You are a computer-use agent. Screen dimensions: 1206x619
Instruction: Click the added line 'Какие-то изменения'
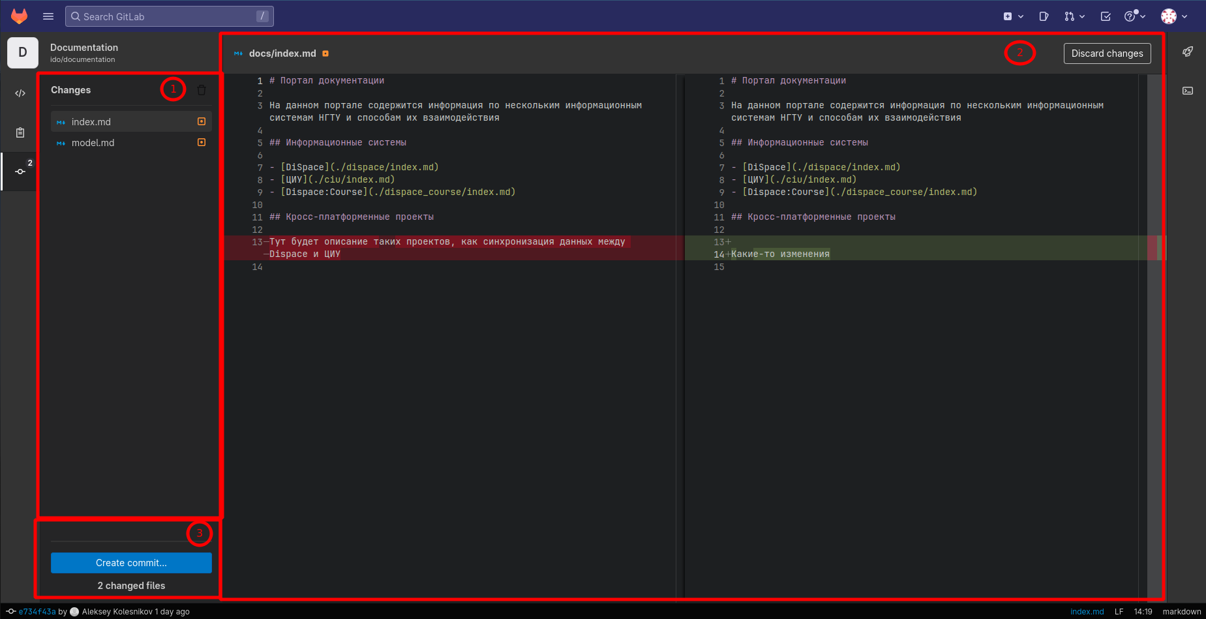tap(781, 254)
